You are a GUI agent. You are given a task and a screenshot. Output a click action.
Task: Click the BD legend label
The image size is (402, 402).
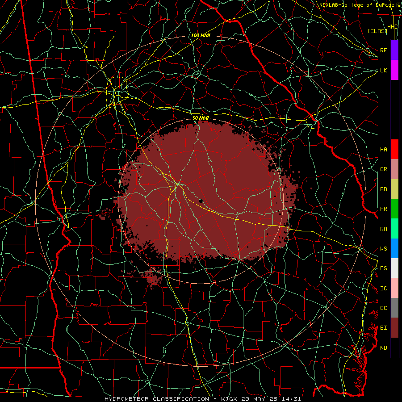(x=384, y=189)
